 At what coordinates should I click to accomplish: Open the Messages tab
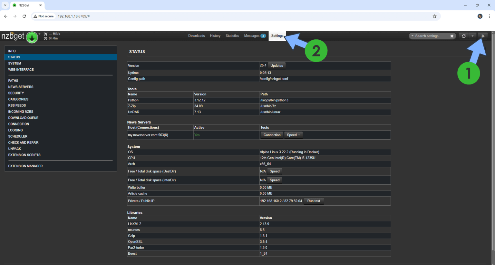tap(255, 36)
